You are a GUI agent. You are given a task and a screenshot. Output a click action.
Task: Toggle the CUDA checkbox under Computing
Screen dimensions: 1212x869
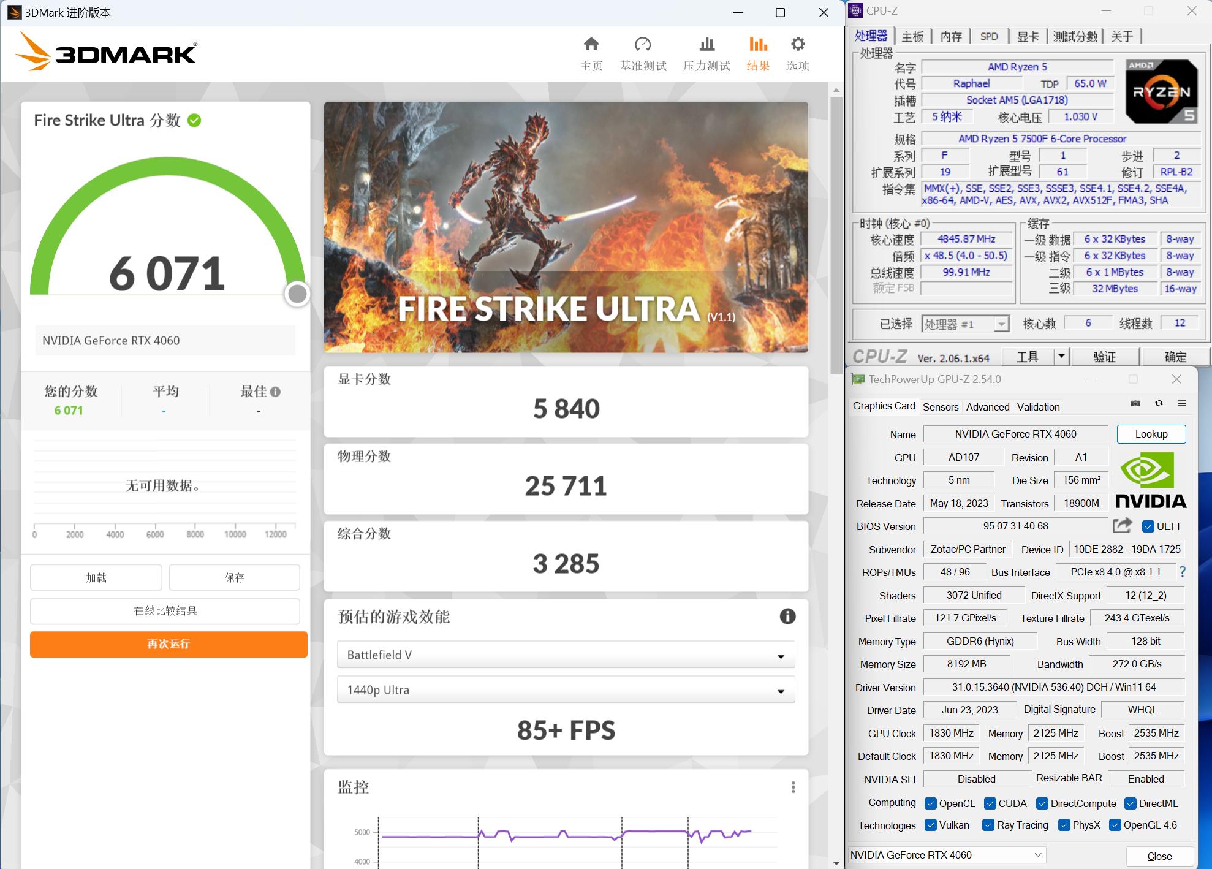pyautogui.click(x=989, y=803)
